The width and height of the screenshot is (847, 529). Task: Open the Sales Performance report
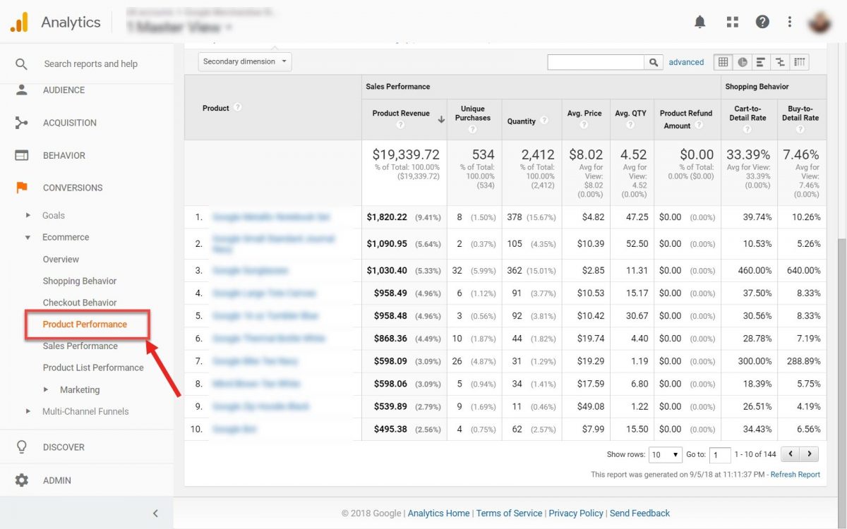(80, 346)
